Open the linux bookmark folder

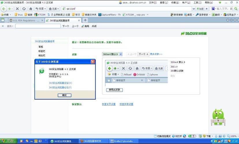point(18,15)
